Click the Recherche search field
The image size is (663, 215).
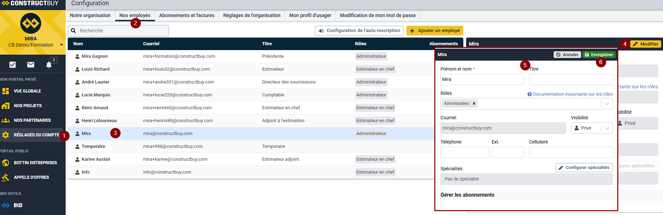tap(122, 31)
